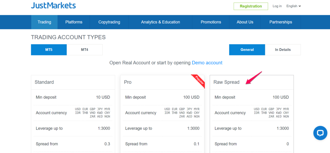Switch to the MT5 tab

click(49, 50)
